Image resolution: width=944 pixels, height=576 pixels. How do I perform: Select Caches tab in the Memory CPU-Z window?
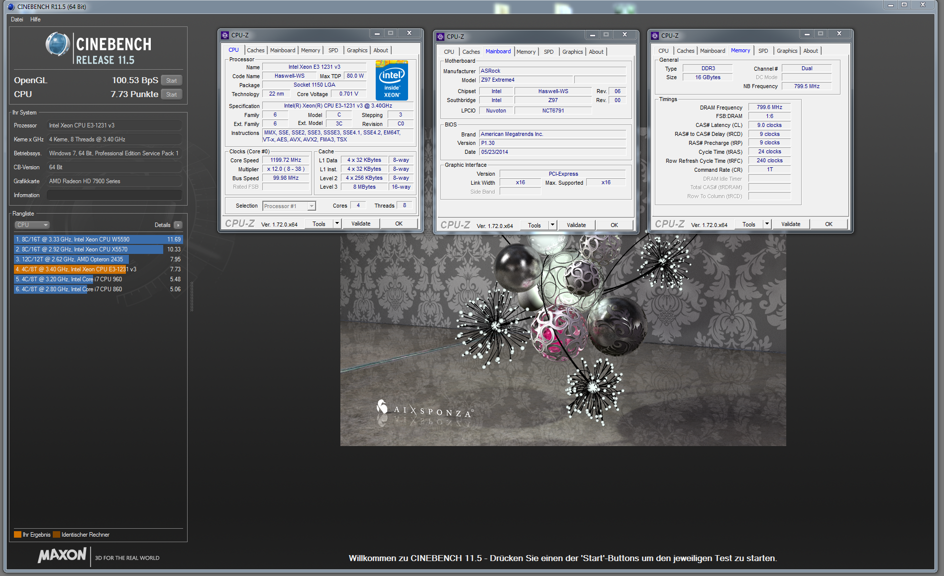(686, 51)
